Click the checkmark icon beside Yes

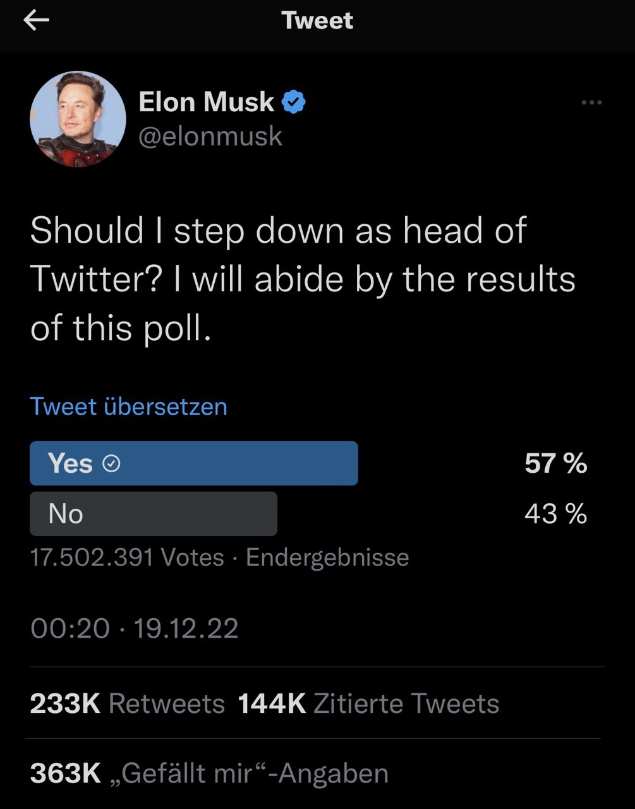(111, 465)
